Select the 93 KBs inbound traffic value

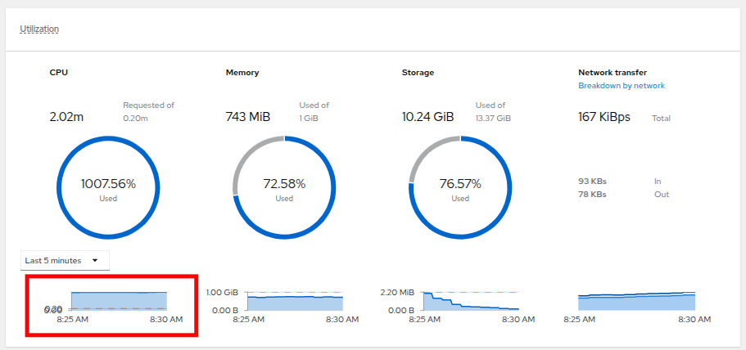[592, 181]
